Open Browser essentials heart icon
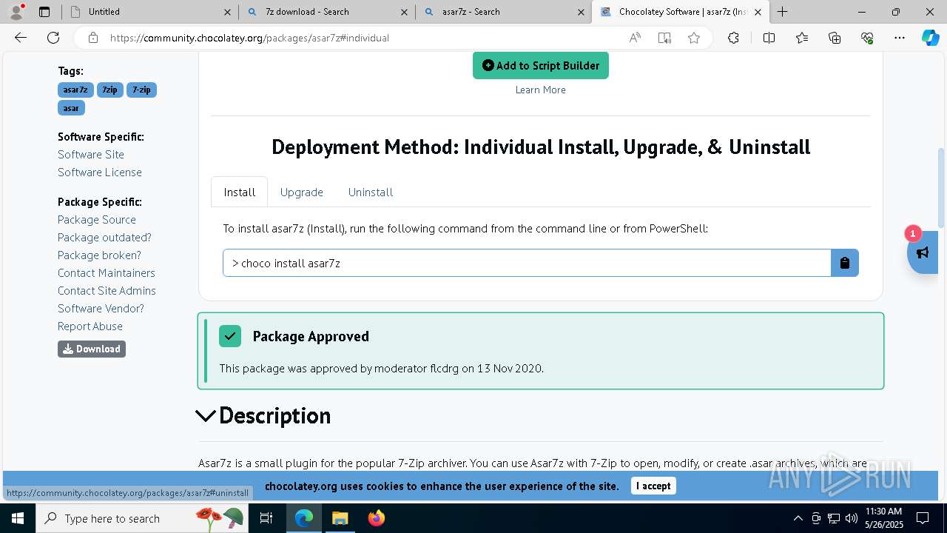 [867, 38]
